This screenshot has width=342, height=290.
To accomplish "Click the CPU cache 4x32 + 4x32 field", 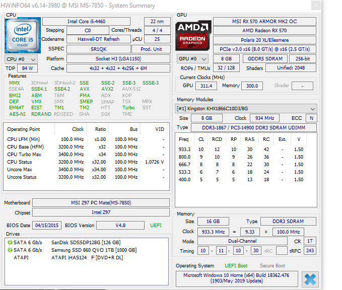I will (118, 68).
